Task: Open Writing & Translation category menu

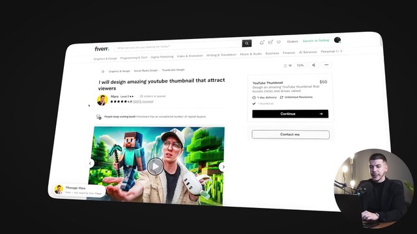Action: coord(222,55)
